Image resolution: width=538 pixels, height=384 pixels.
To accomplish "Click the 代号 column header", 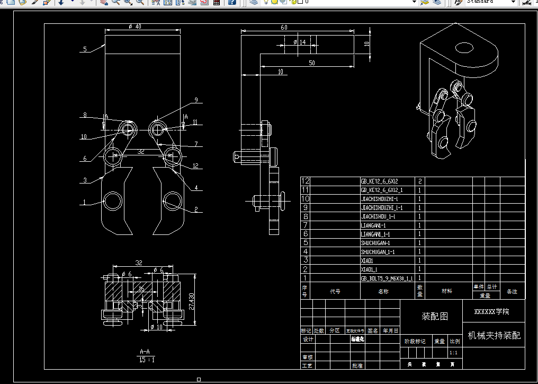I will [x=335, y=292].
